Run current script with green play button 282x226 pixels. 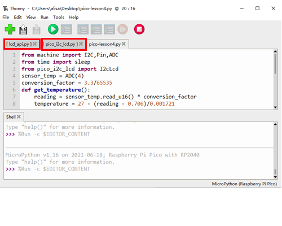pos(53,29)
